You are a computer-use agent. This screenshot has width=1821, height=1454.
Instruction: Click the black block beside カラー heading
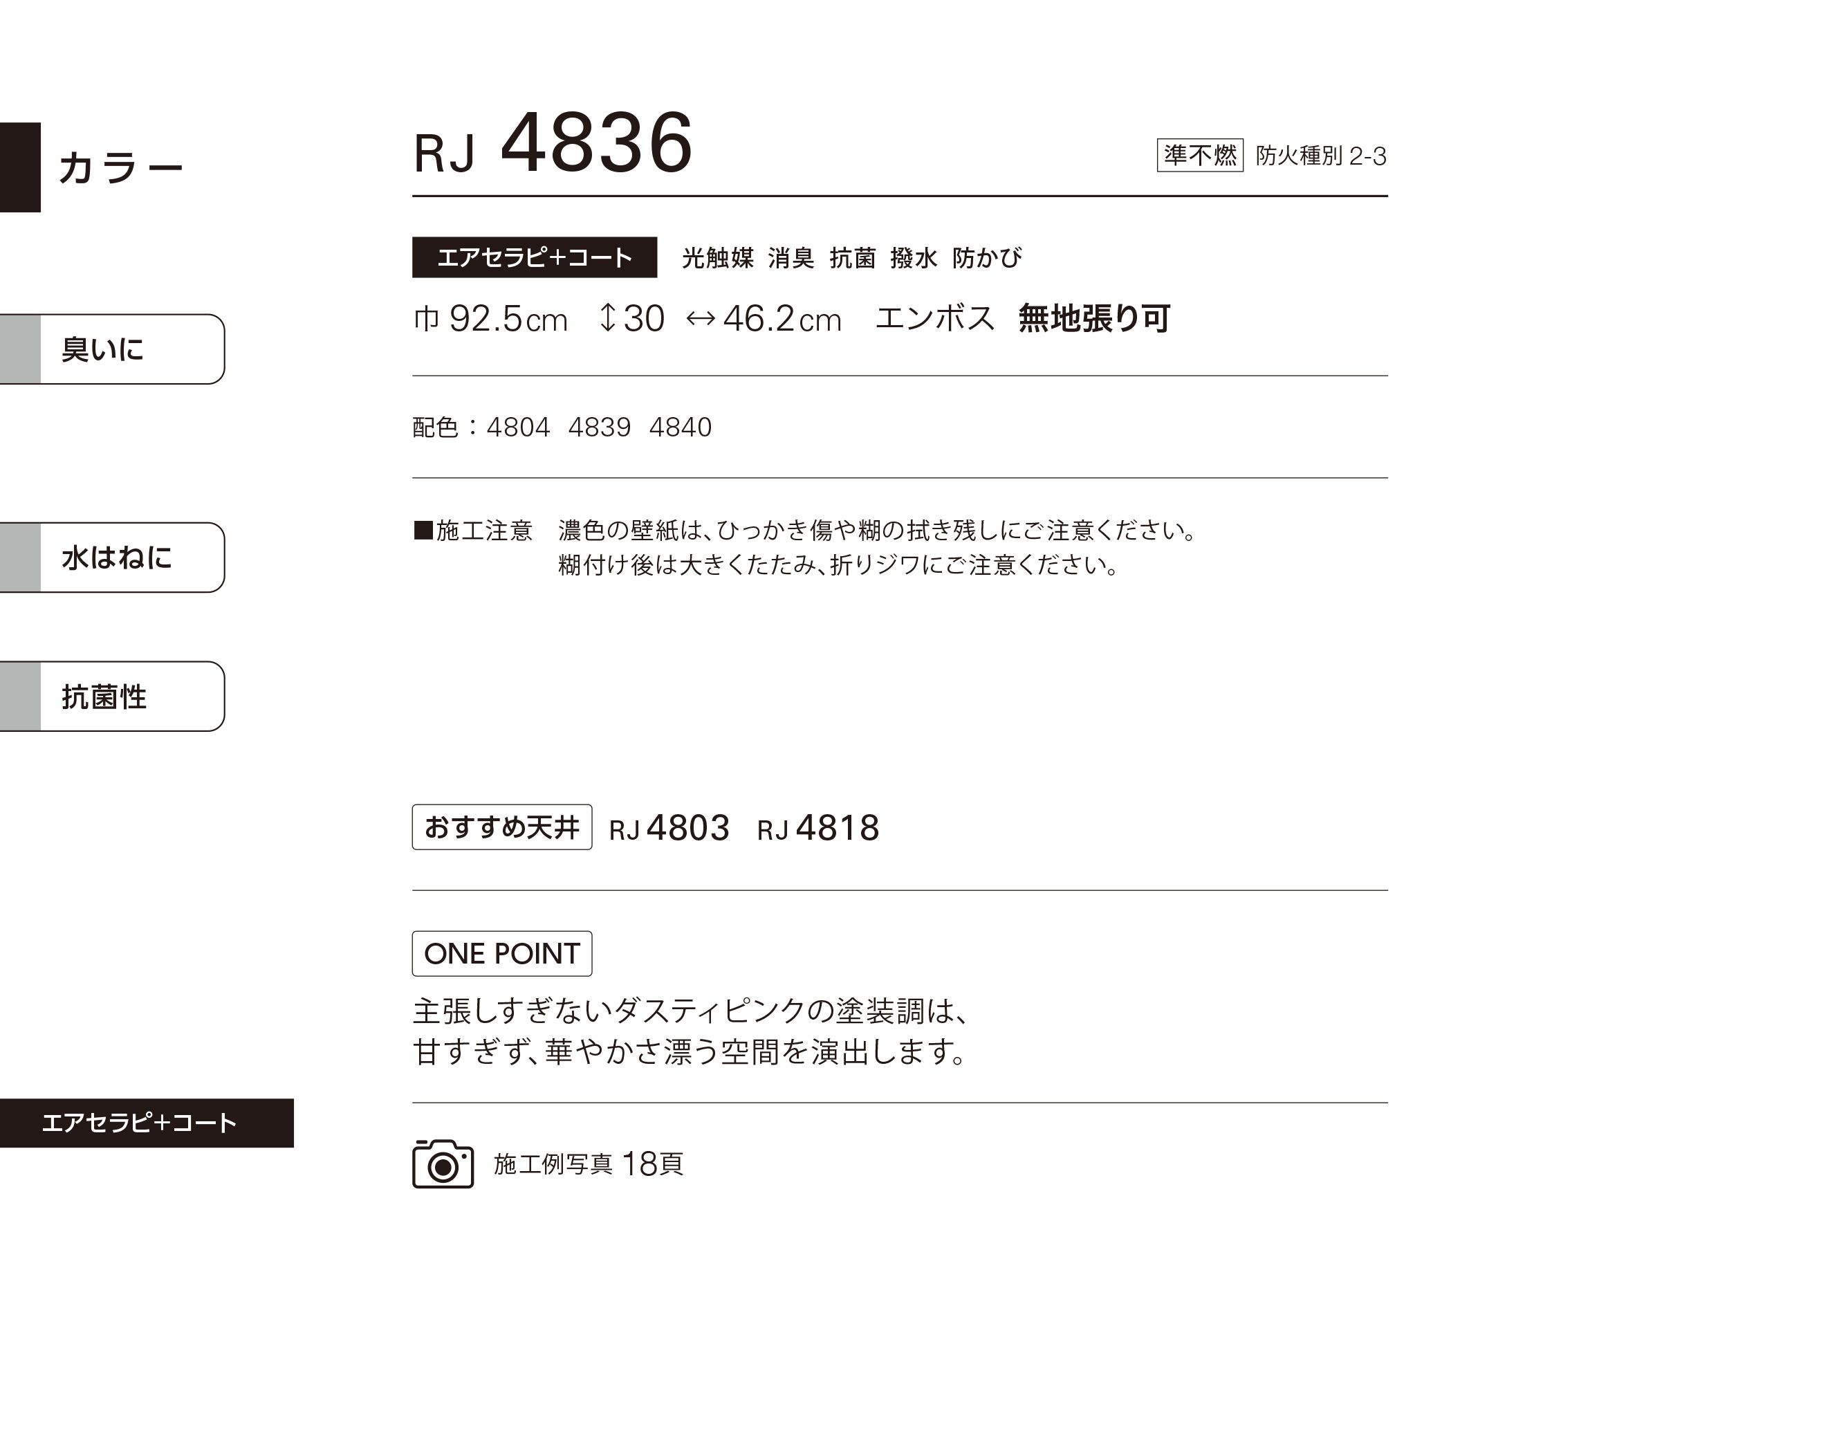[x=20, y=167]
